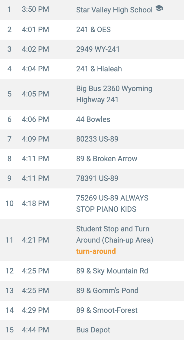Click the 89 & Gomm's Pond stop
This screenshot has width=184, height=343.
pyautogui.click(x=107, y=291)
